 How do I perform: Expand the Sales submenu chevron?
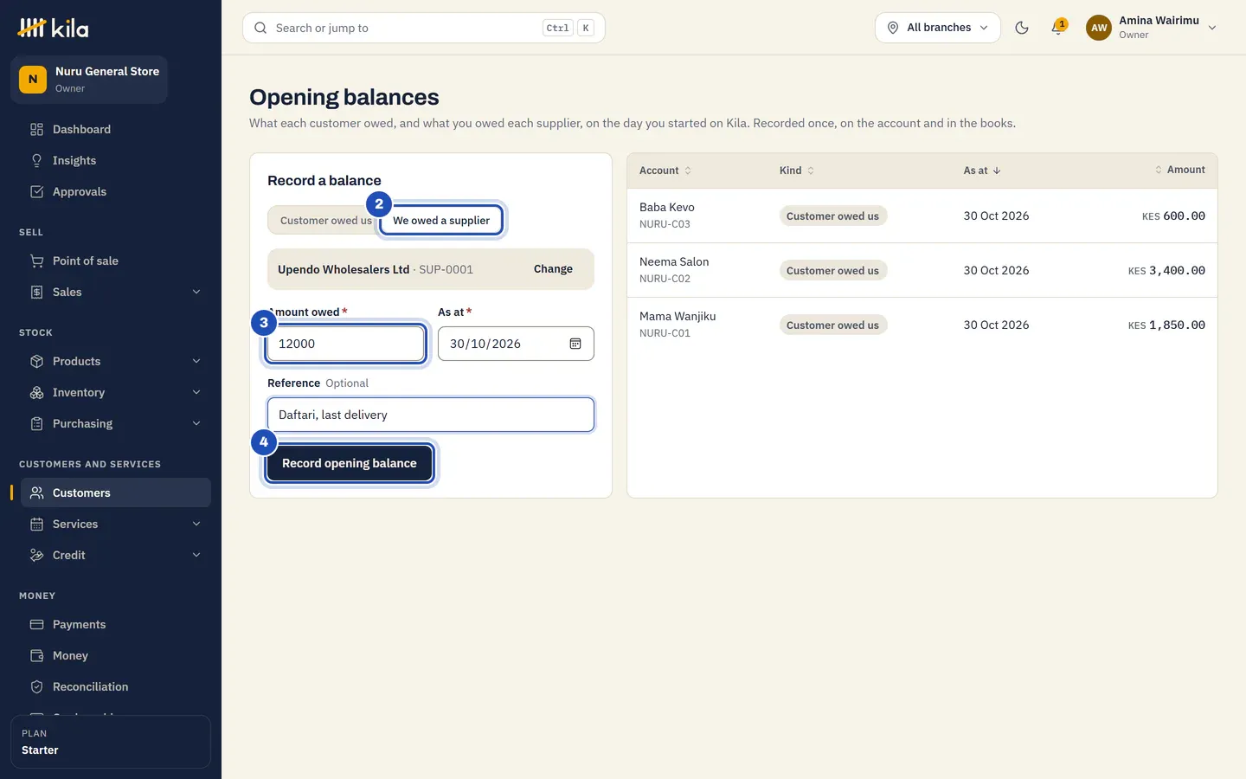pyautogui.click(x=196, y=293)
